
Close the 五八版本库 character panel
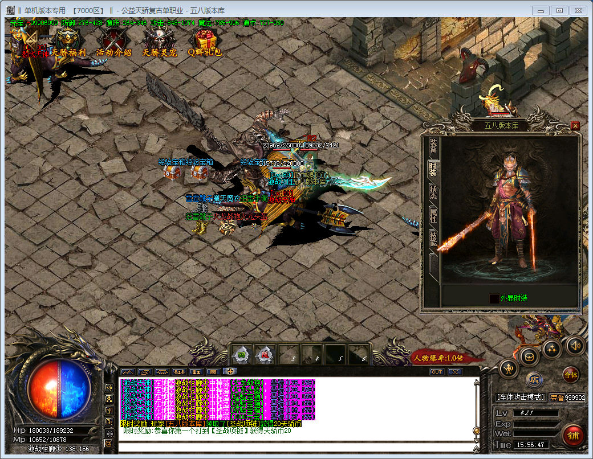coord(575,125)
